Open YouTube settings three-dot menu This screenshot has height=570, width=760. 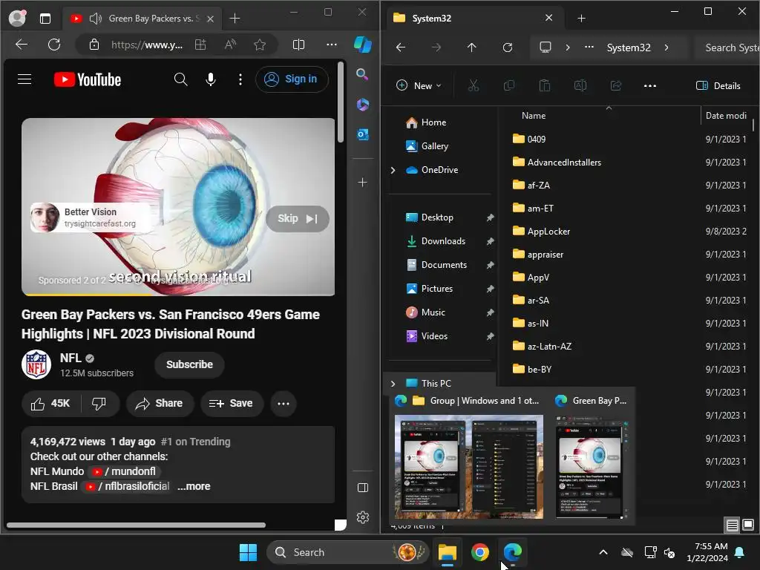240,79
